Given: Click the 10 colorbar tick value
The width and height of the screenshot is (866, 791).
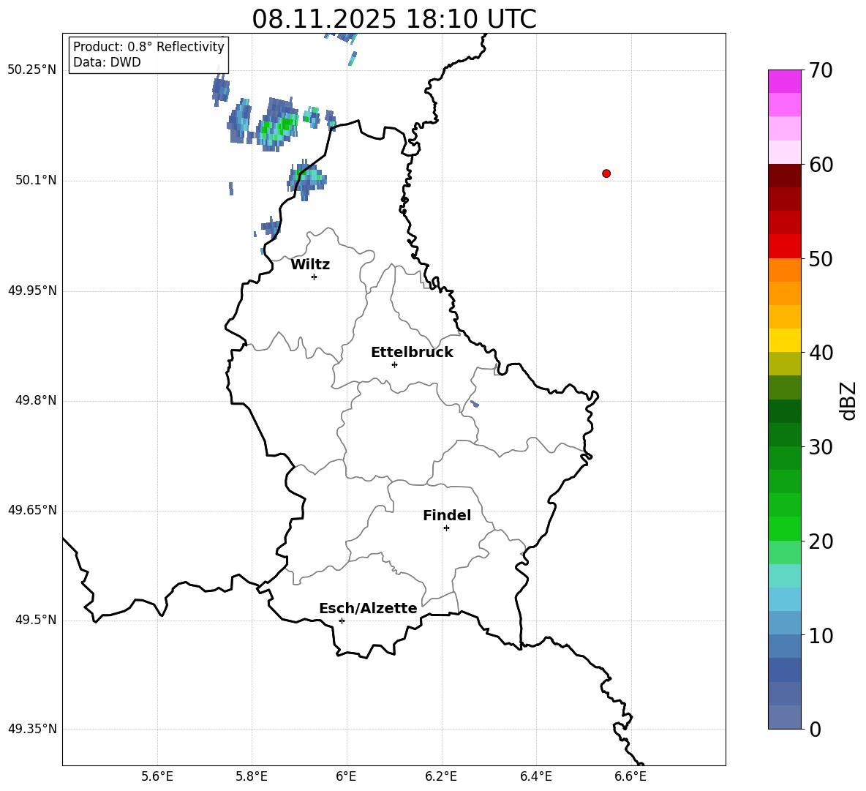Looking at the screenshot, I should coord(821,635).
